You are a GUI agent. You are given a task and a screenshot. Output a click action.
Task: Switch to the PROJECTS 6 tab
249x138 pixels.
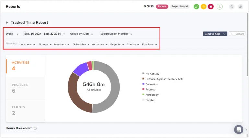26,89
